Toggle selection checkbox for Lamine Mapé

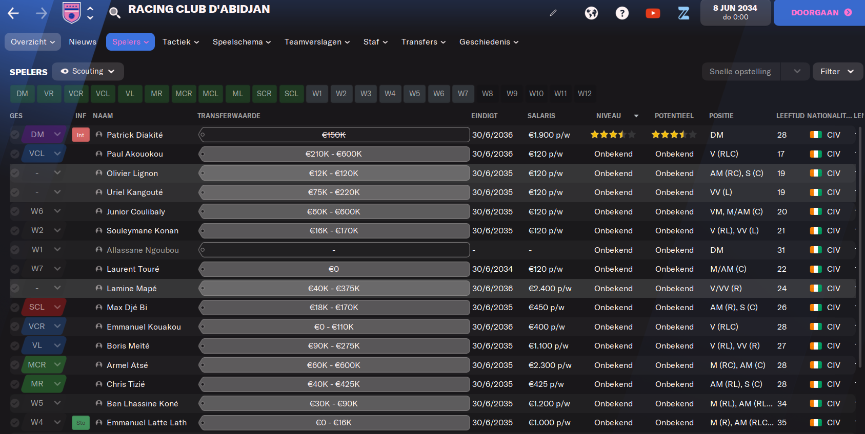[x=15, y=288]
